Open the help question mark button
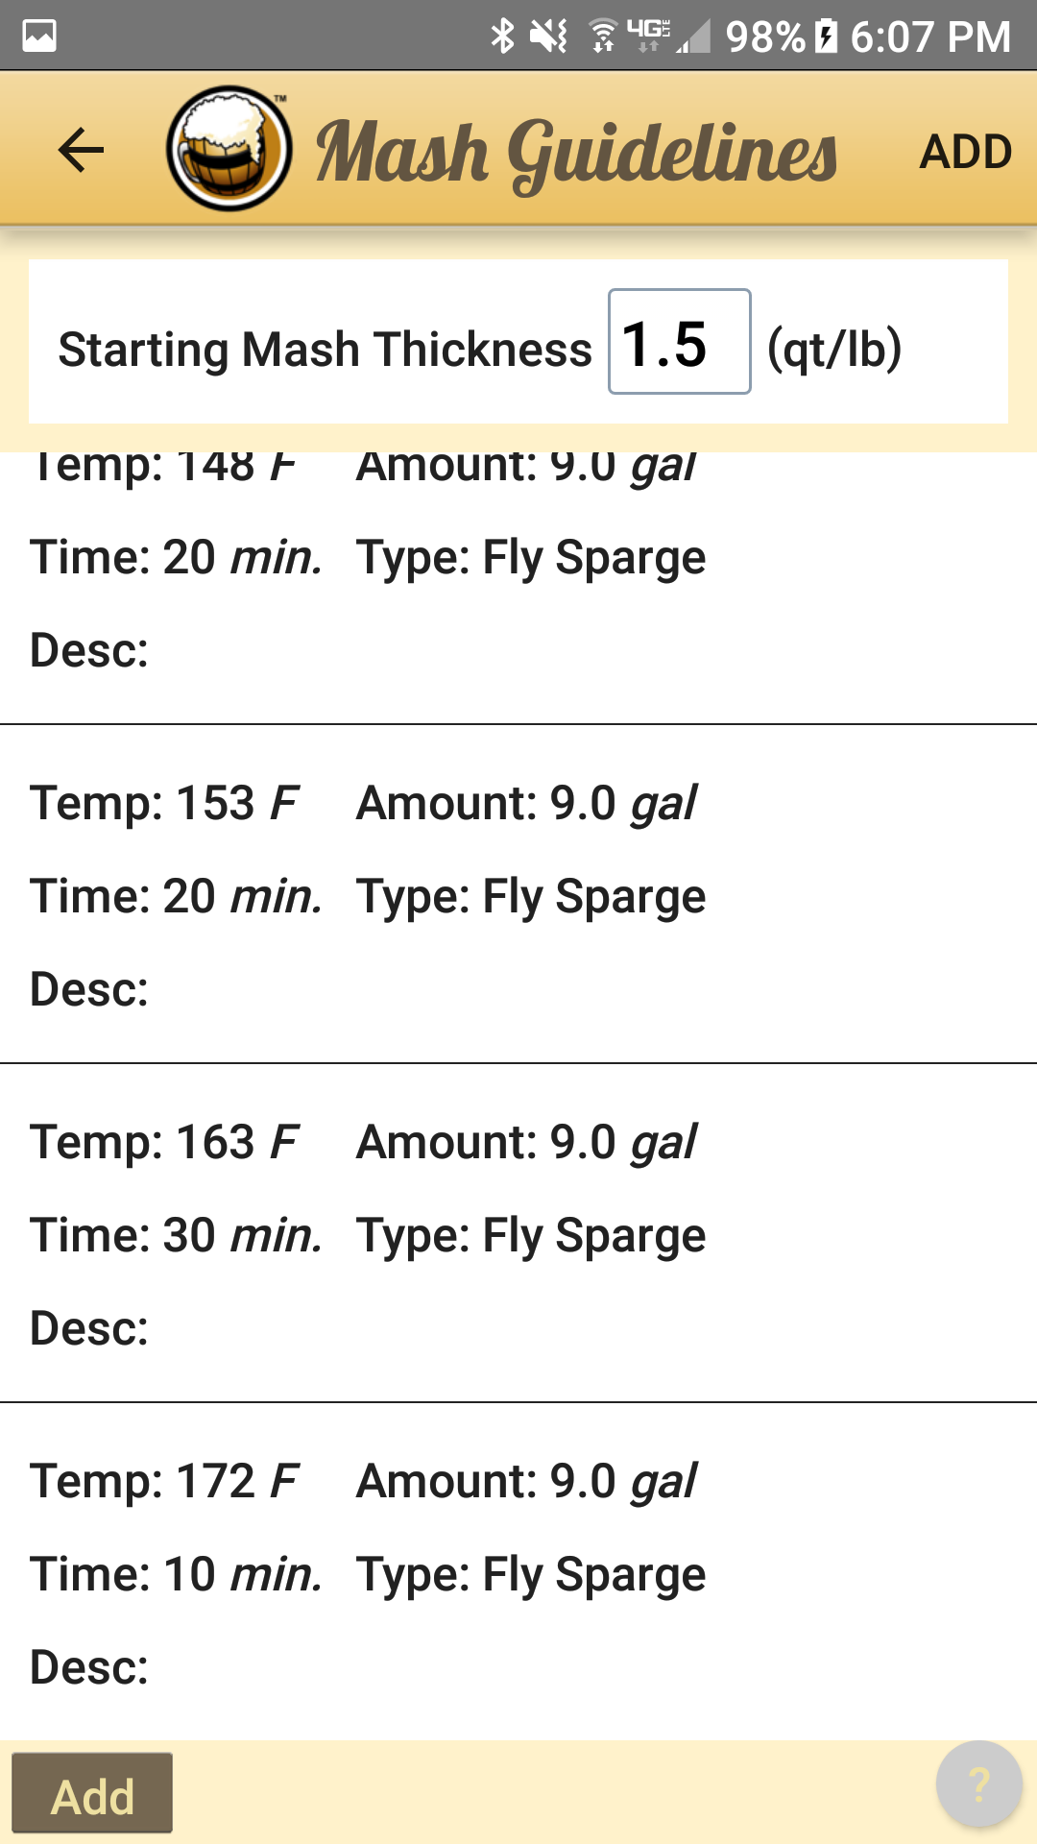Screen dimensions: 1037x1844 coord(977,1785)
